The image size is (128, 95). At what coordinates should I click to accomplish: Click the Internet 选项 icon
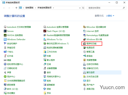(x=84, y=31)
